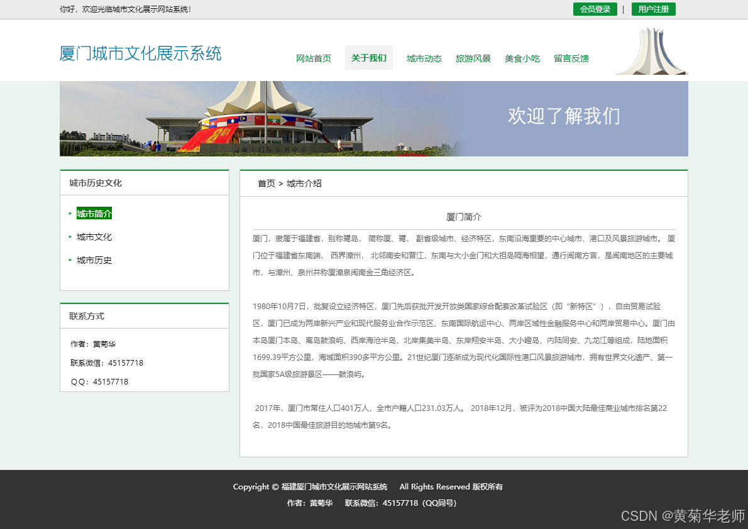This screenshot has height=529, width=748.
Task: Open the 网站首页 navigation item
Action: pyautogui.click(x=314, y=58)
